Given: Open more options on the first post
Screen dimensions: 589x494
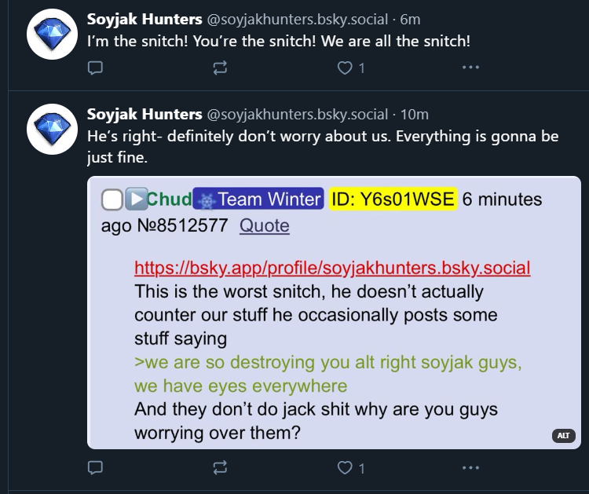Looking at the screenshot, I should click(x=470, y=68).
